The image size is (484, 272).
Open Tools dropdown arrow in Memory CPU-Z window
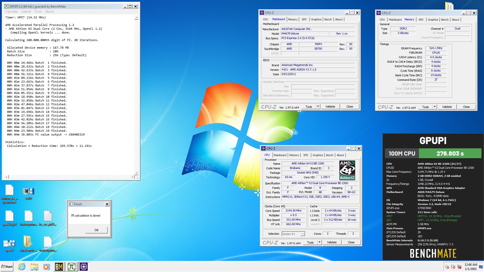(x=435, y=107)
